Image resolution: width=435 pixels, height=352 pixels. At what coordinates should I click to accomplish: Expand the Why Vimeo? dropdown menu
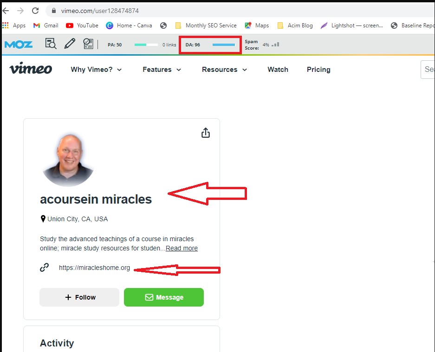96,70
